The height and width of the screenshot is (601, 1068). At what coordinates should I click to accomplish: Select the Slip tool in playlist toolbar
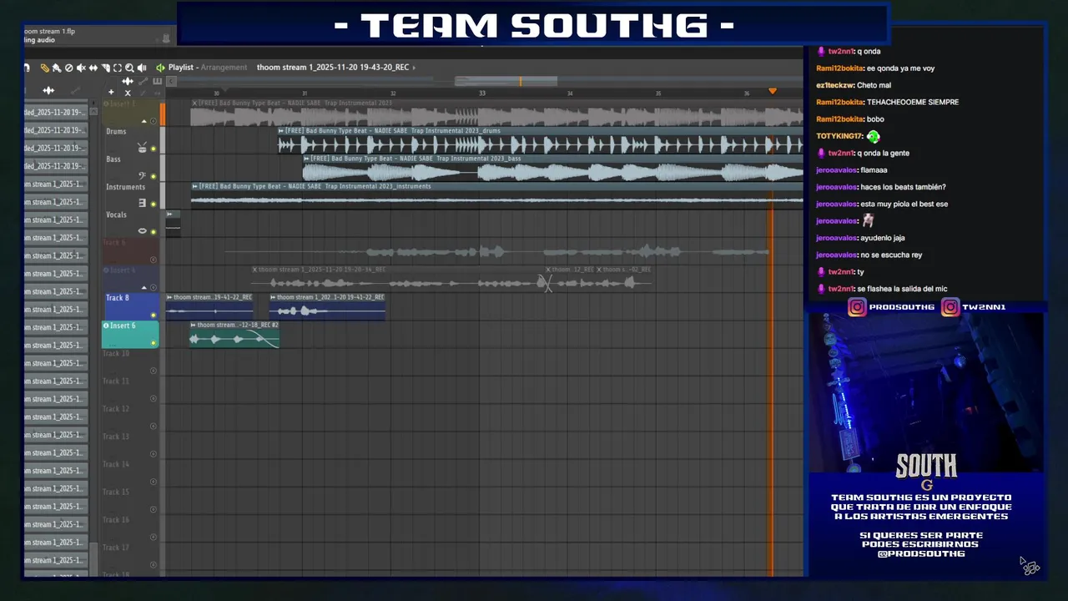tap(93, 68)
